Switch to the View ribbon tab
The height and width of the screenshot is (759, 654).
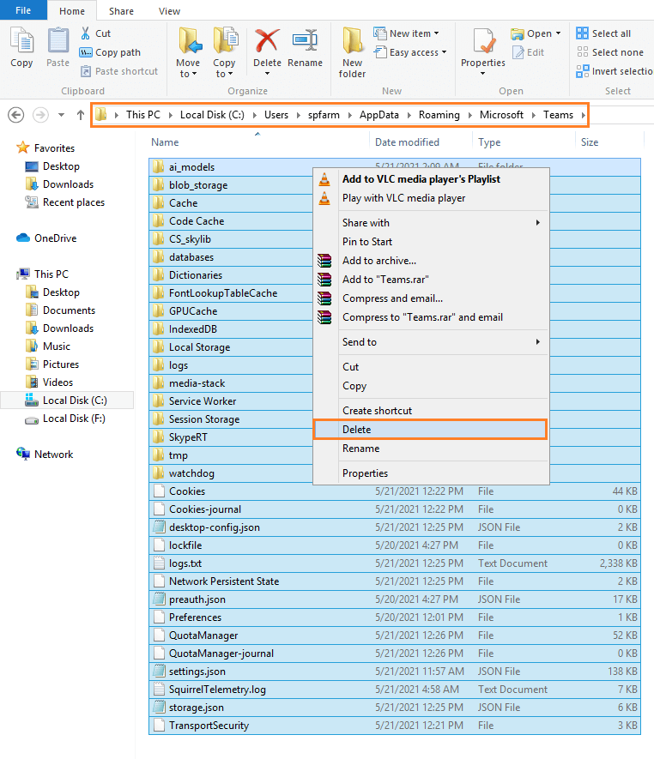point(169,11)
